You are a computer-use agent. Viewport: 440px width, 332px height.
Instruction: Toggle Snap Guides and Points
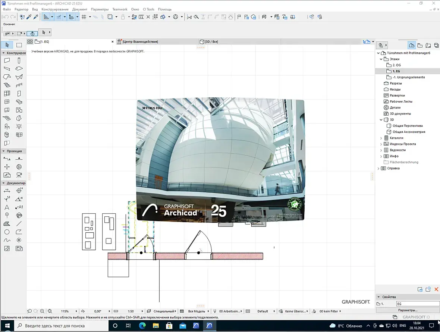59,17
